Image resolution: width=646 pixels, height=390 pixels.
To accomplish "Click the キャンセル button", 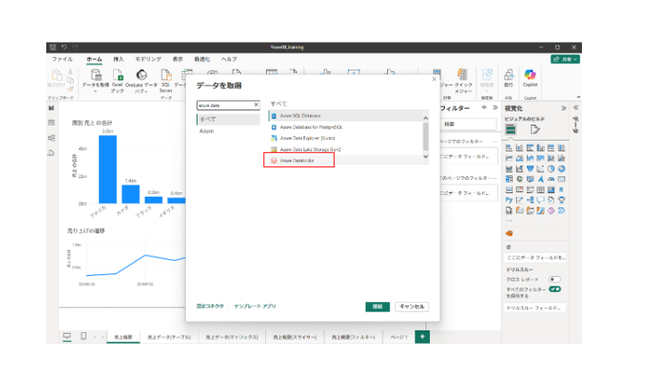I will tap(412, 306).
